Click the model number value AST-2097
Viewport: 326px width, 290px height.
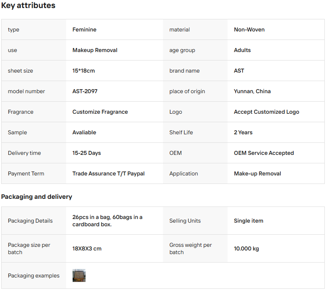pyautogui.click(x=85, y=91)
